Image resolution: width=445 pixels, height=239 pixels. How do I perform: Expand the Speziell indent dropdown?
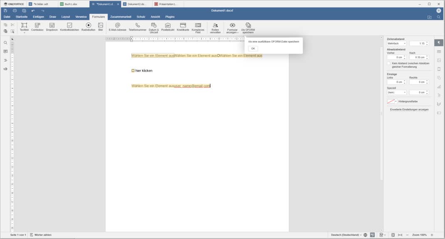(396, 92)
